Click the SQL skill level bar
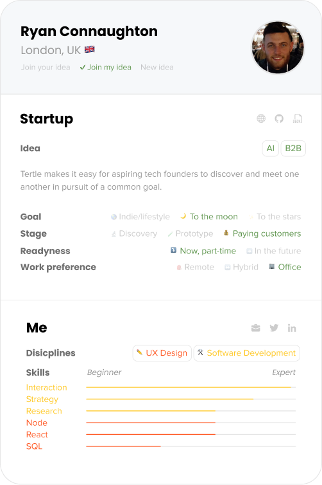 pos(191,446)
